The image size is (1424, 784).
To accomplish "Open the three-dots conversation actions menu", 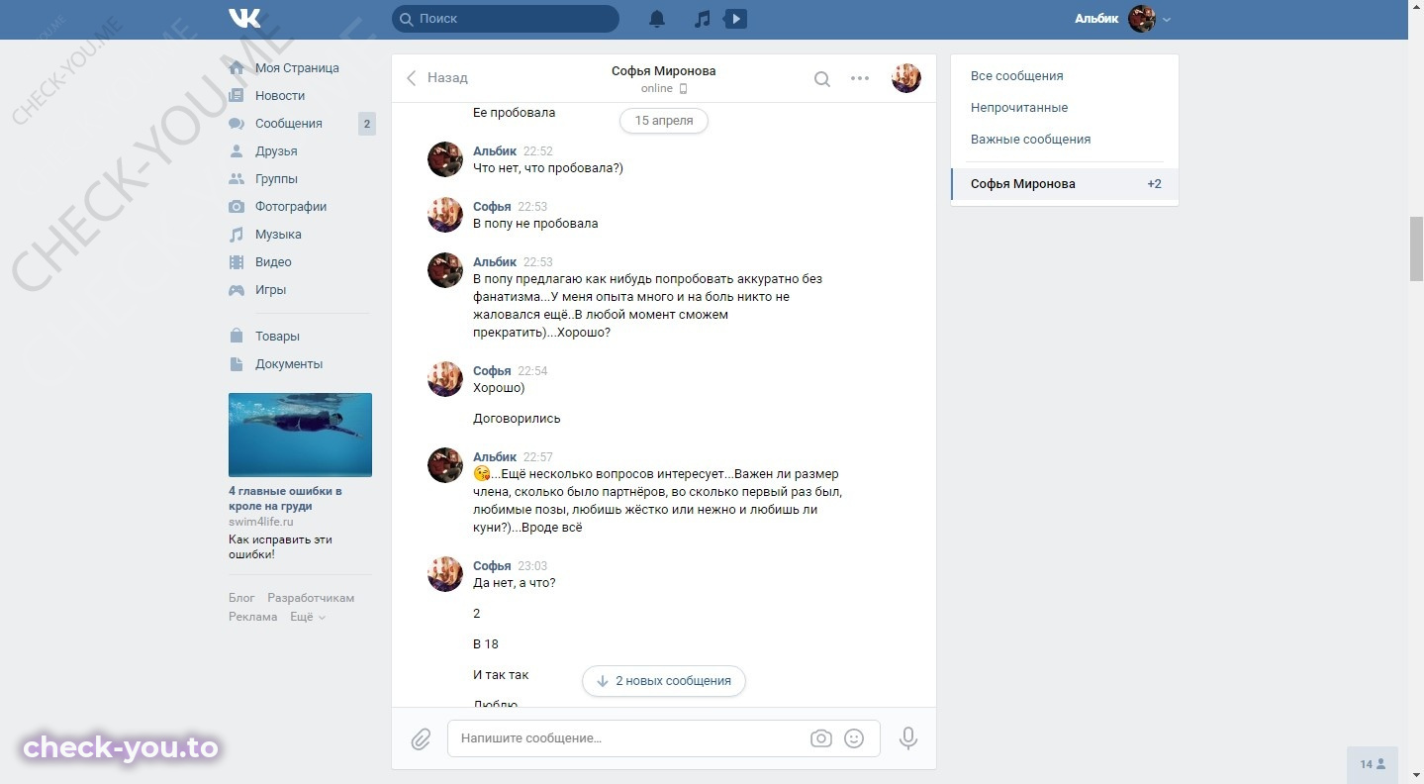I will pyautogui.click(x=860, y=79).
